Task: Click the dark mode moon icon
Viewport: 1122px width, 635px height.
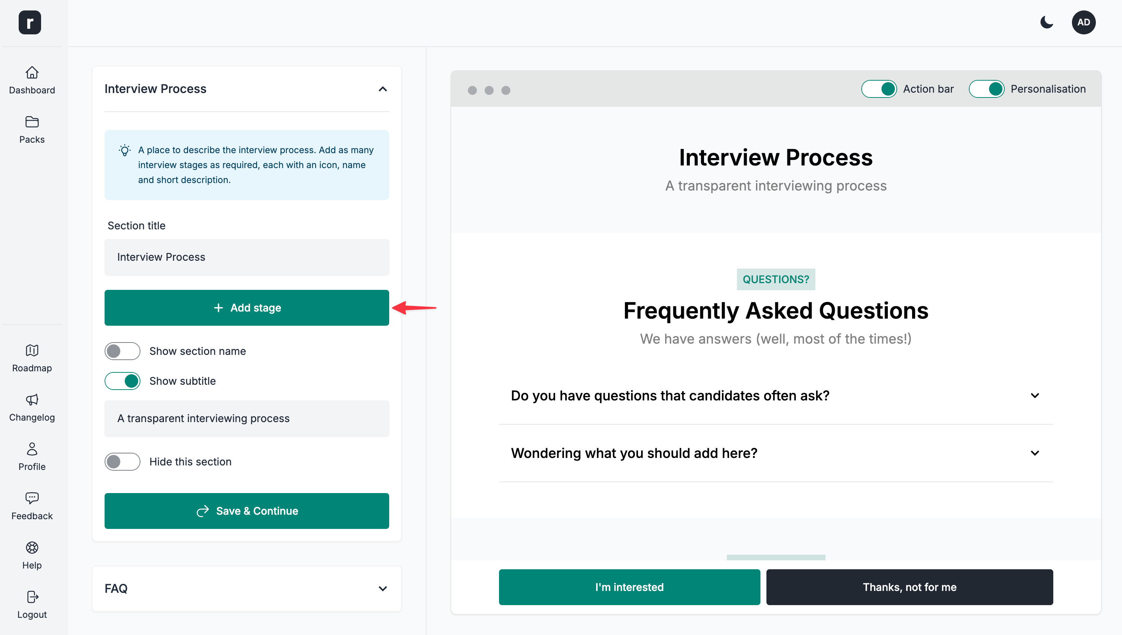Action: [x=1047, y=22]
